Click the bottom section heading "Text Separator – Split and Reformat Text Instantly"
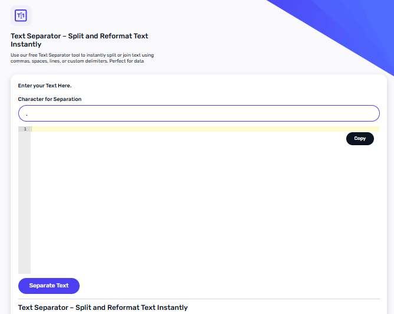Image resolution: width=394 pixels, height=314 pixels. pos(103,308)
